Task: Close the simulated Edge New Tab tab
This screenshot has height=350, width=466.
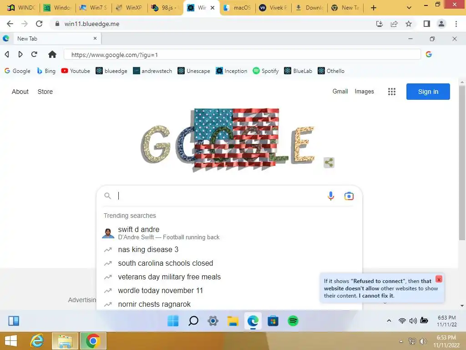Action: tap(95, 38)
